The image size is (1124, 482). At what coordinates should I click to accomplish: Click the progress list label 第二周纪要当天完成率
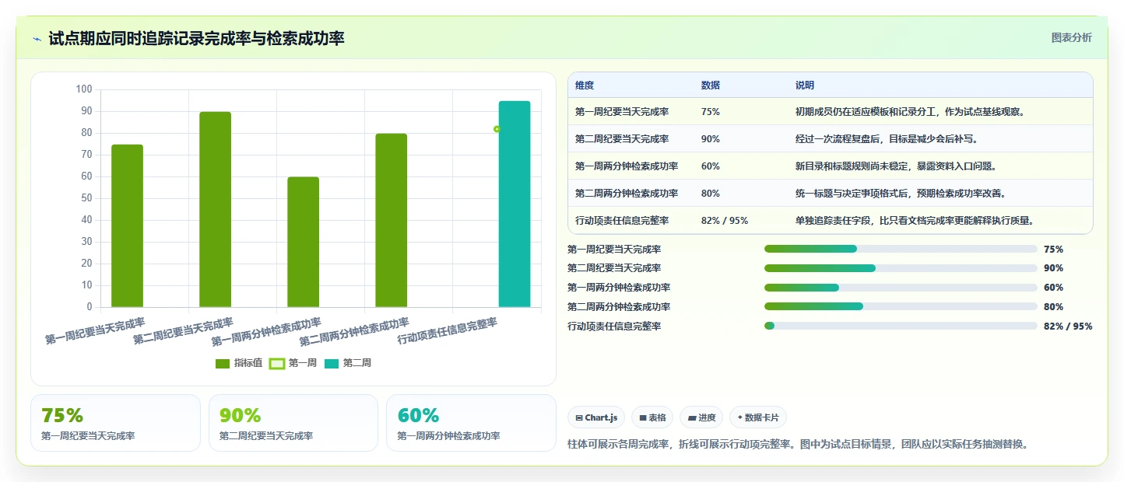coord(614,268)
